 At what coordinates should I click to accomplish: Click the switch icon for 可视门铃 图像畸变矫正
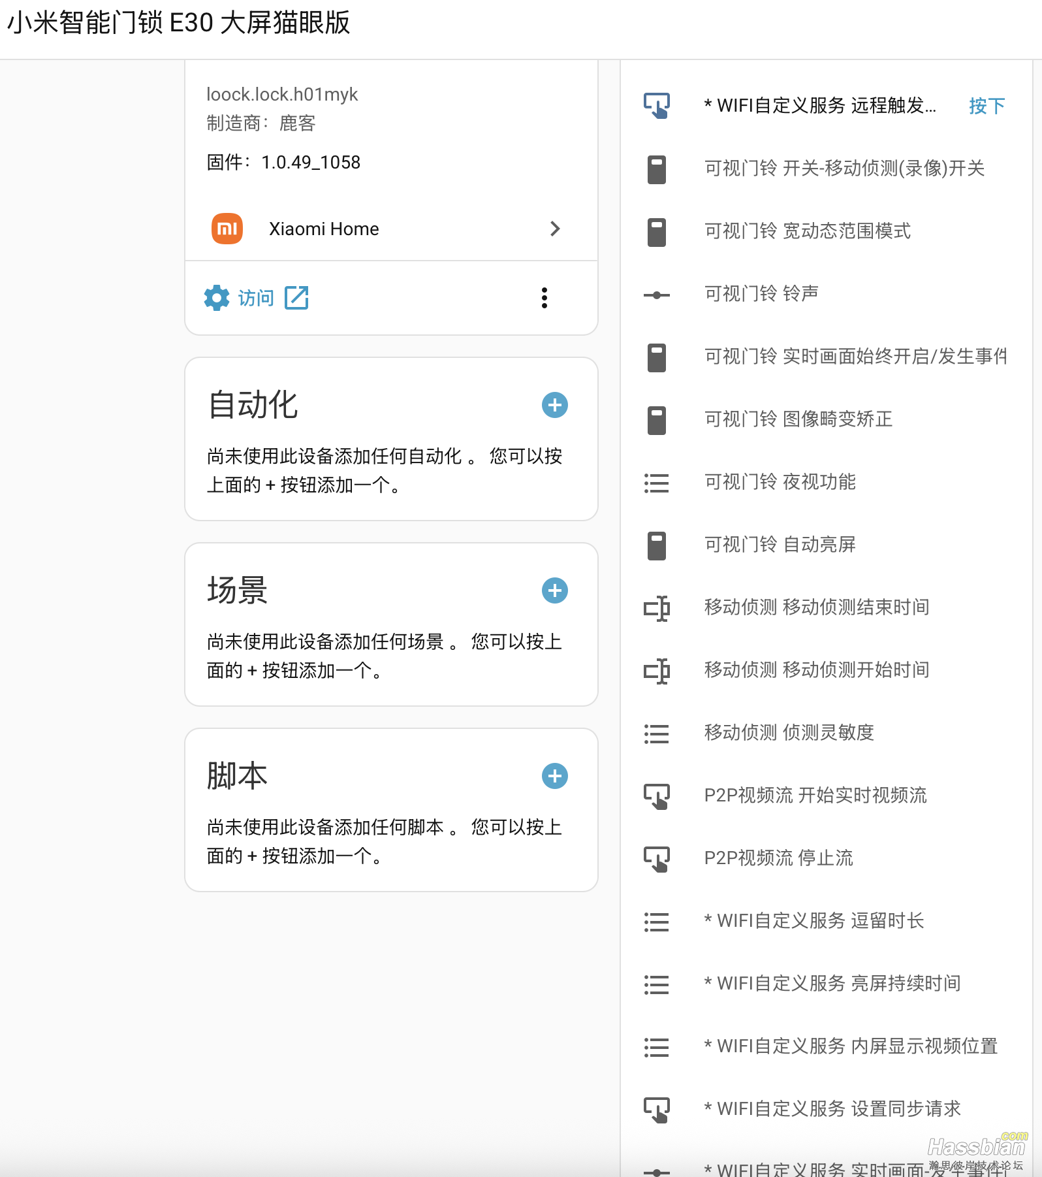tap(657, 420)
